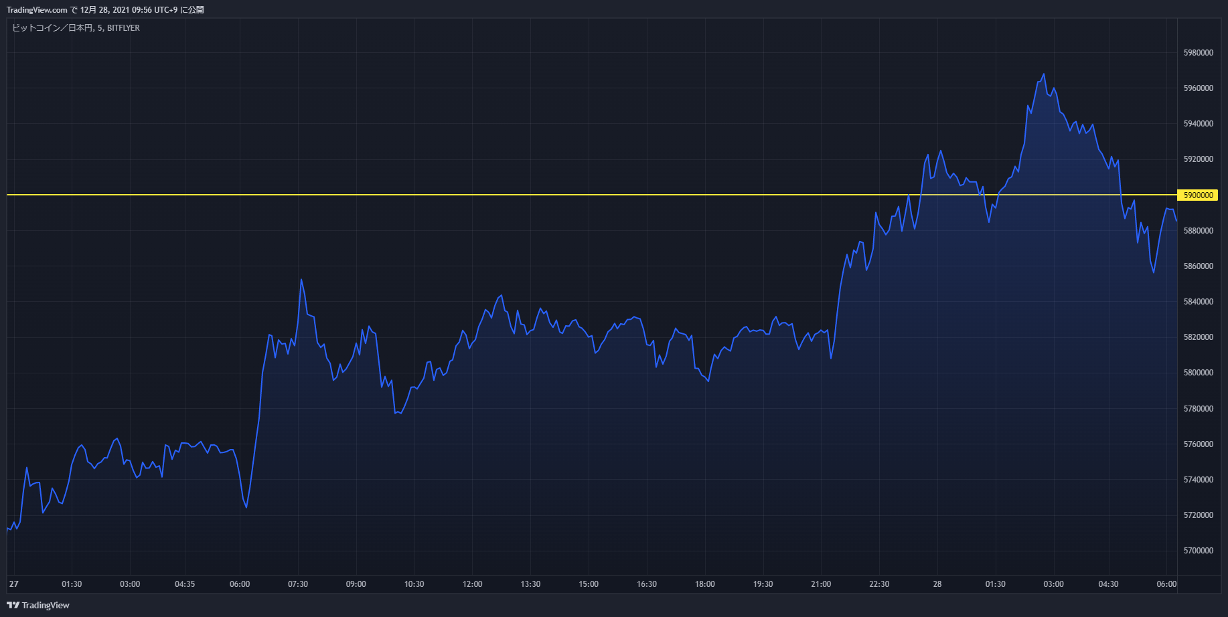Click the 04:35 time axis label

click(x=185, y=584)
